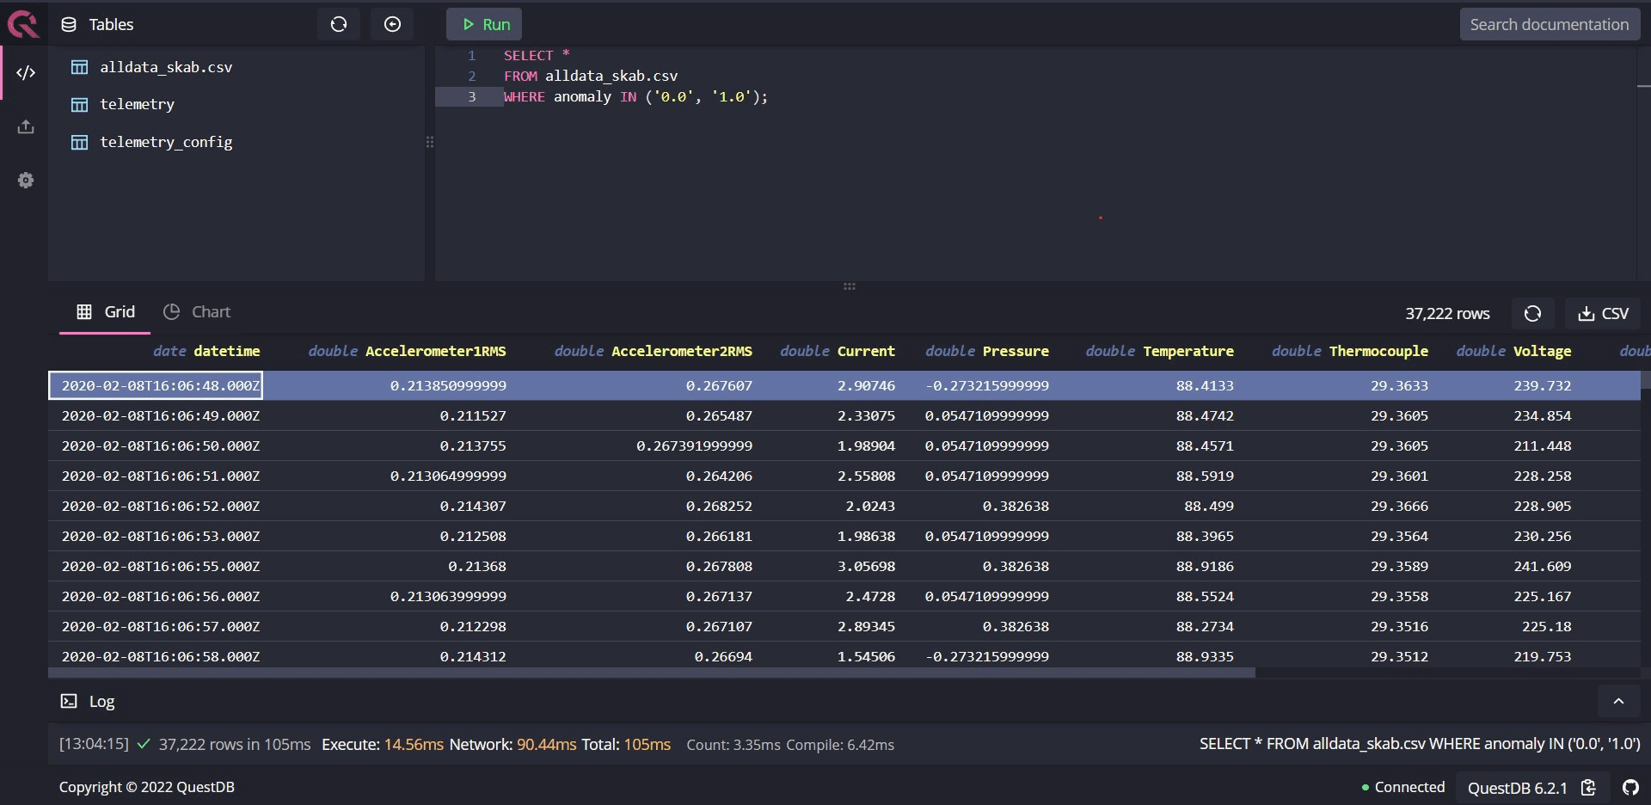The width and height of the screenshot is (1651, 805).
Task: Refresh the tables list
Action: (x=339, y=24)
